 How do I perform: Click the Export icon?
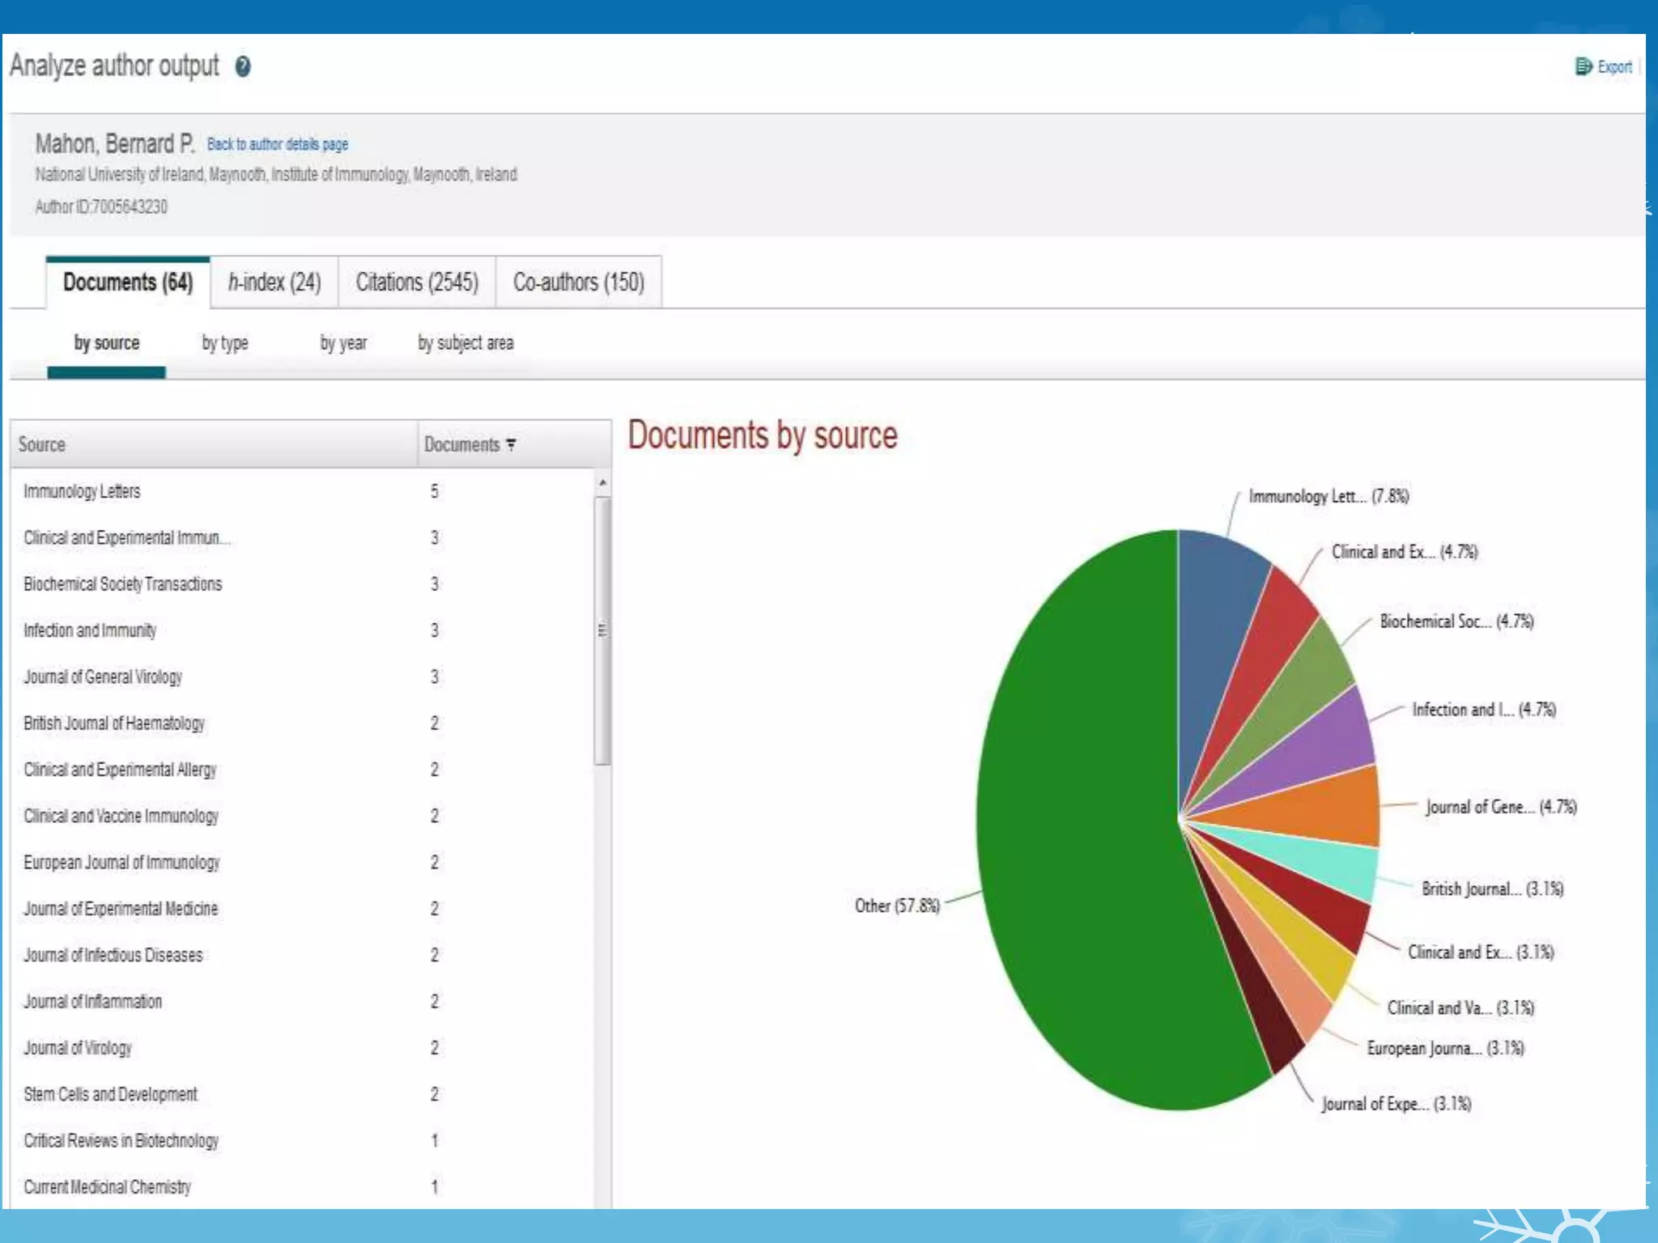pyautogui.click(x=1583, y=66)
